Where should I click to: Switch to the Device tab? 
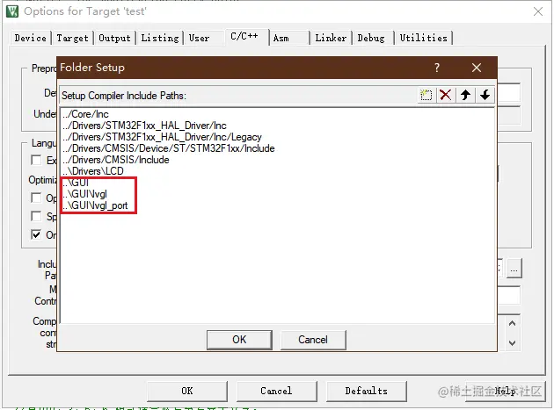[31, 38]
